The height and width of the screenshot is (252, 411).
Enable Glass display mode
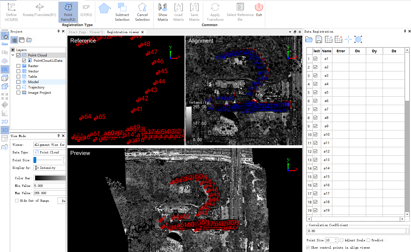click(x=4, y=36)
